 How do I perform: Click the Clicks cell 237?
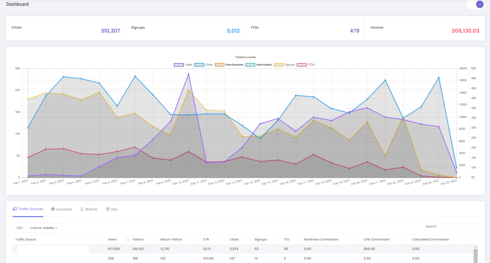pos(232,258)
